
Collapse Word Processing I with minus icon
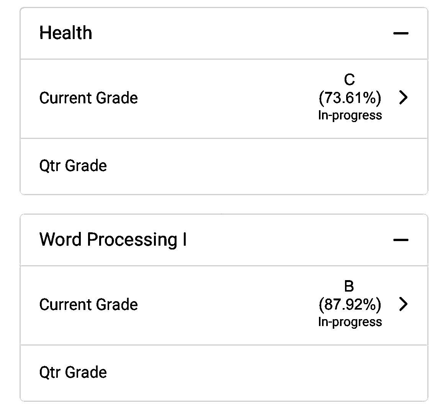(401, 240)
